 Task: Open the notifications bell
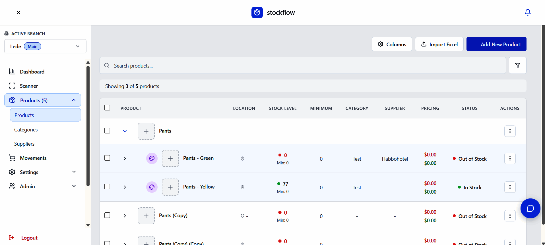[528, 12]
